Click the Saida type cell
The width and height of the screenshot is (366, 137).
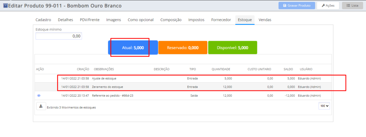(194, 96)
